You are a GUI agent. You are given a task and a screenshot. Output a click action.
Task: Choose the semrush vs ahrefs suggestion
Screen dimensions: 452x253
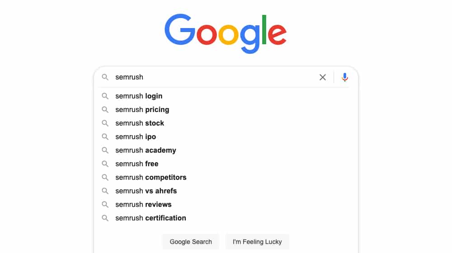(226, 191)
